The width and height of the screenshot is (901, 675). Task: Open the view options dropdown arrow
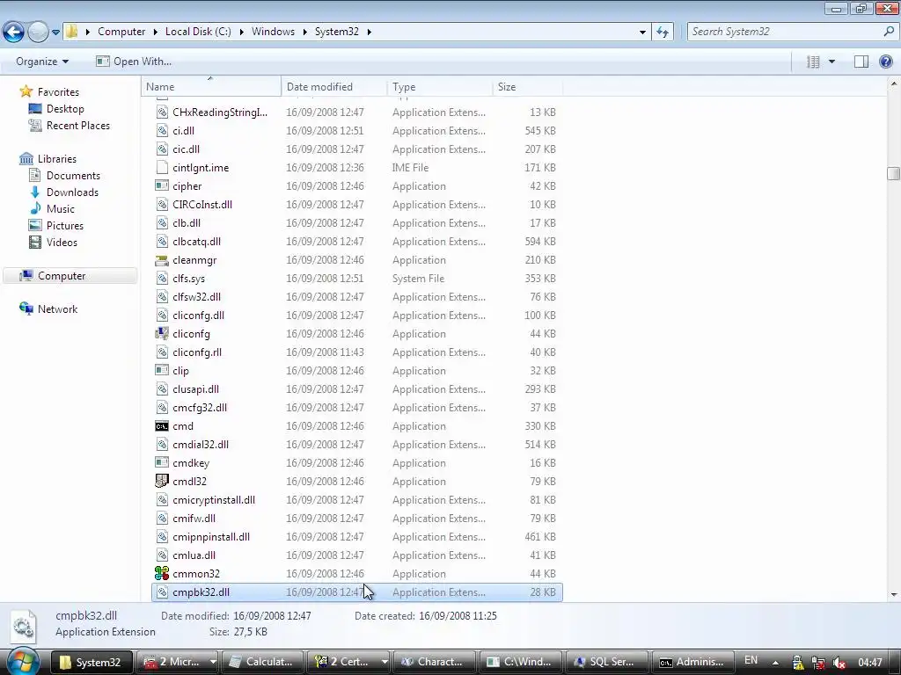[831, 62]
